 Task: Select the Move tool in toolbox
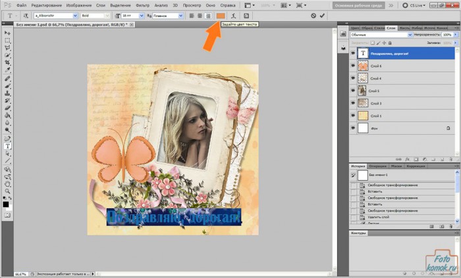point(7,32)
